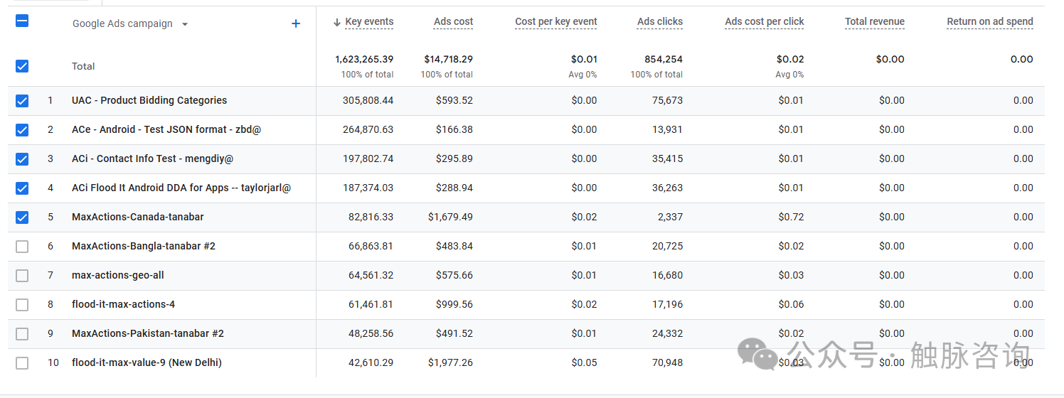Sort by Return on ad spend column
This screenshot has width=1064, height=398.
pos(990,22)
